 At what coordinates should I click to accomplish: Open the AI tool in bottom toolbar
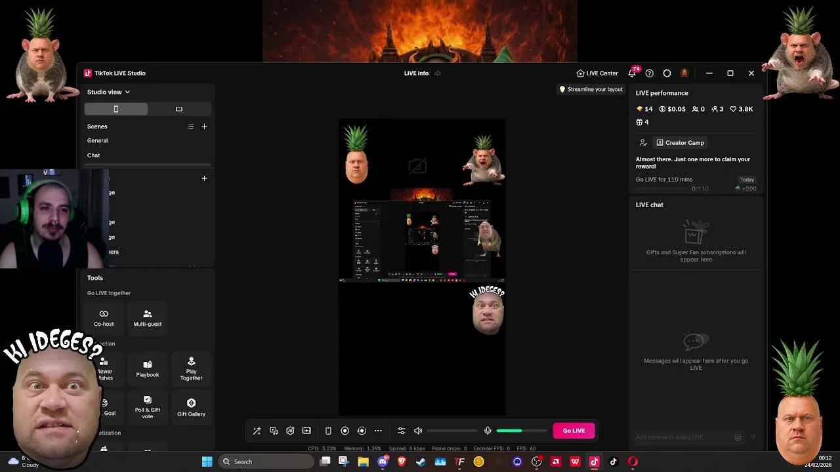290,431
